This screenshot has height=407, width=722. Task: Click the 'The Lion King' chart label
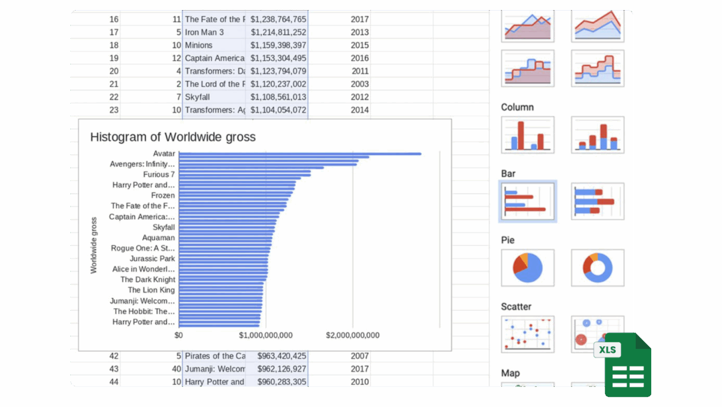(152, 290)
